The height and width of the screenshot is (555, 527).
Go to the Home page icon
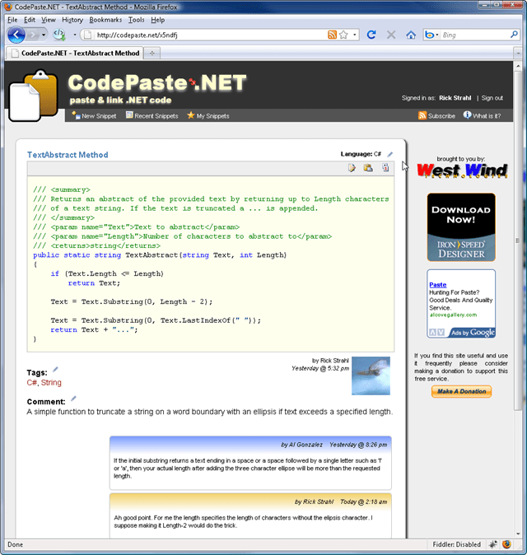[x=411, y=35]
